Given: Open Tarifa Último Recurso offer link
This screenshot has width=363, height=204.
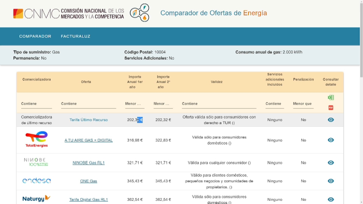Looking at the screenshot, I should [x=88, y=120].
